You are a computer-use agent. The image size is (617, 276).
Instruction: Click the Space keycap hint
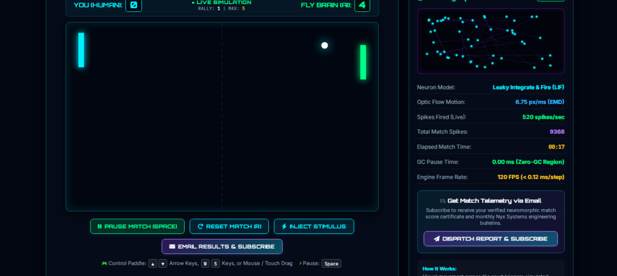tap(331, 264)
